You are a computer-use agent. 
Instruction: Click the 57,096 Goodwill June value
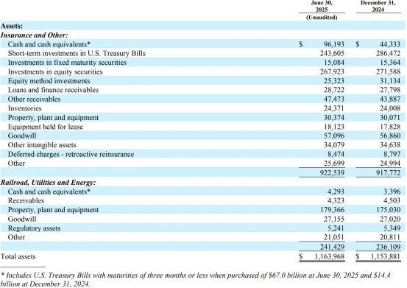coord(334,136)
